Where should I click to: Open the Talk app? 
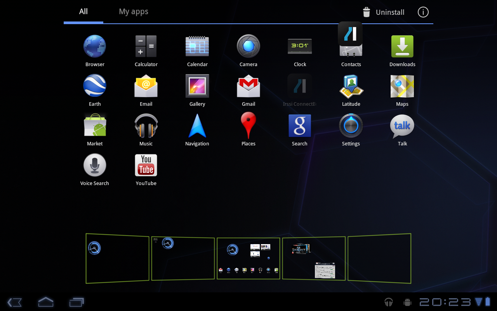402,130
